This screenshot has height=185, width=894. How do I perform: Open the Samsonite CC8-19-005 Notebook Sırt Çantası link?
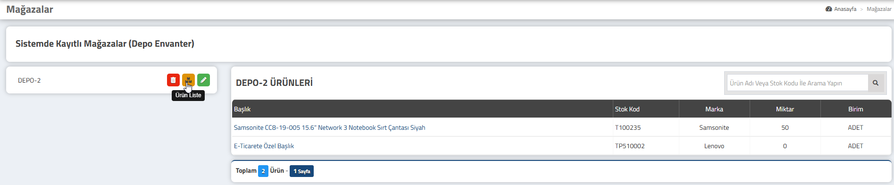329,127
